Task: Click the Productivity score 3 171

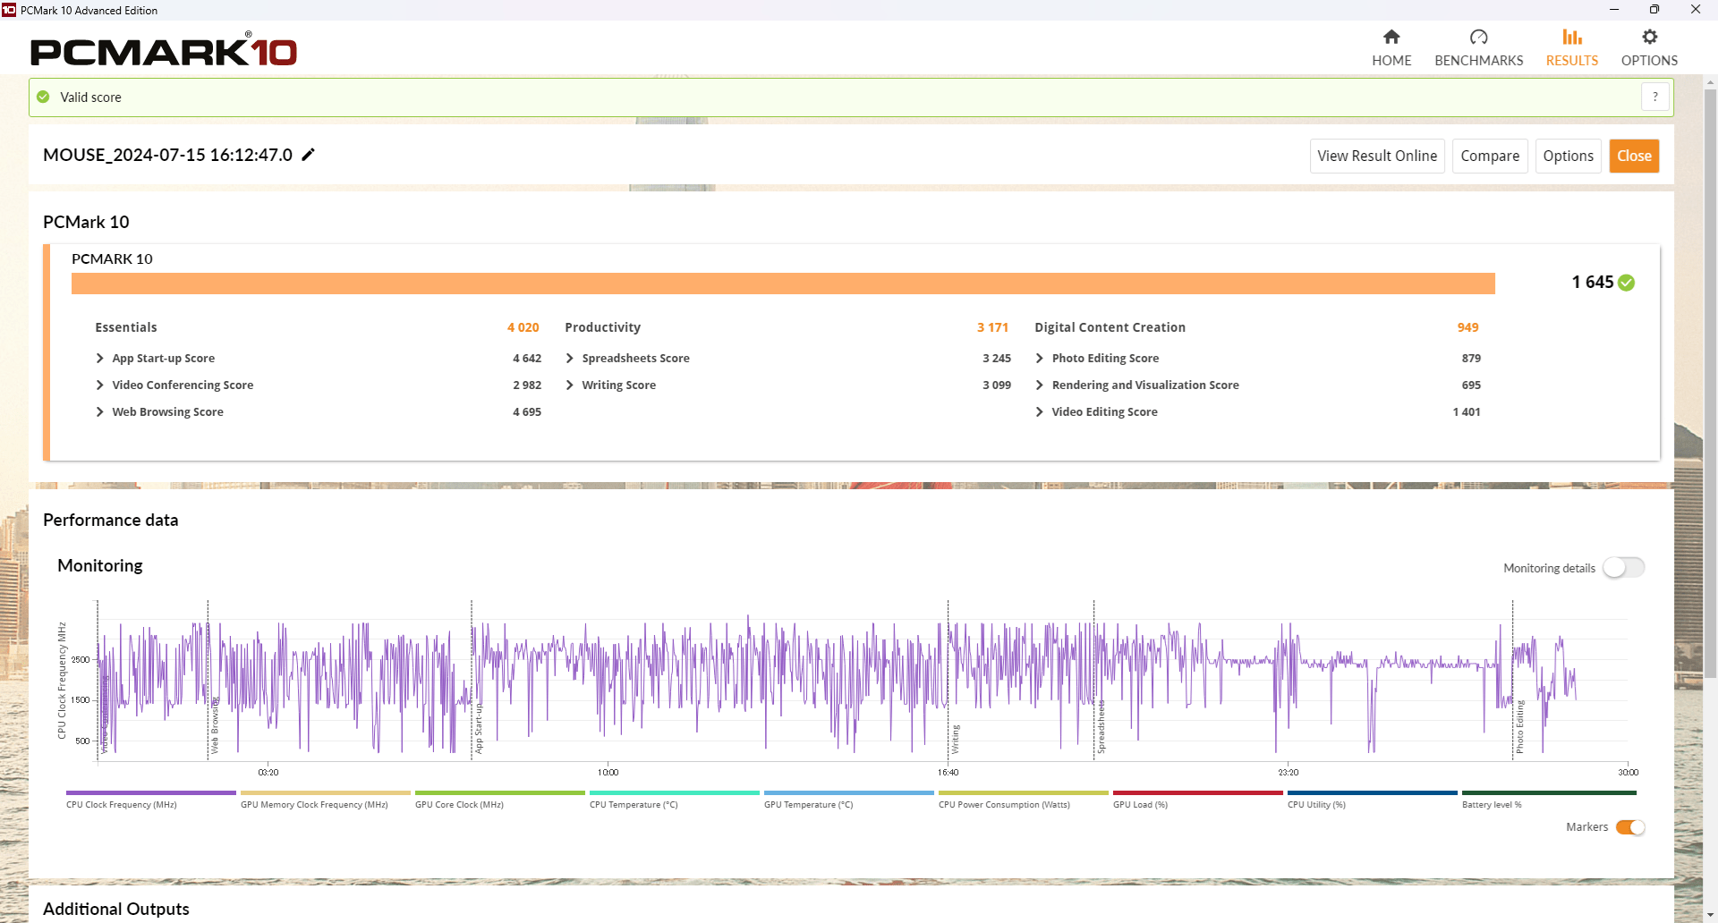Action: pyautogui.click(x=992, y=327)
